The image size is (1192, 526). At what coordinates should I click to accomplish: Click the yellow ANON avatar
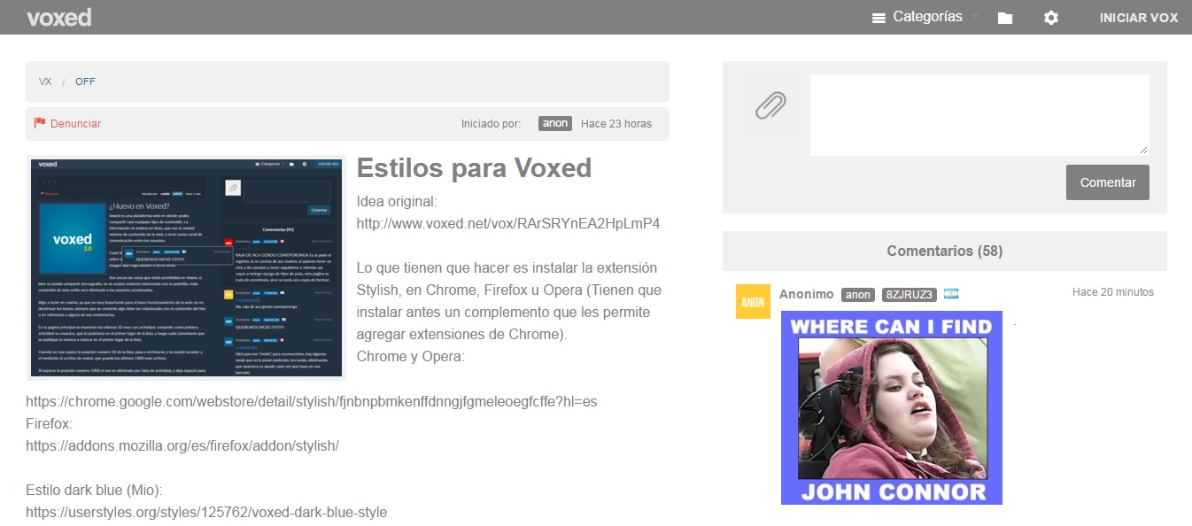tap(753, 301)
